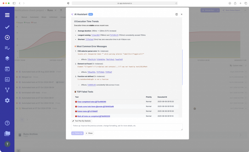The width and height of the screenshot is (249, 152).
Task: Focus the Follow up text field
Action: tap(127, 127)
